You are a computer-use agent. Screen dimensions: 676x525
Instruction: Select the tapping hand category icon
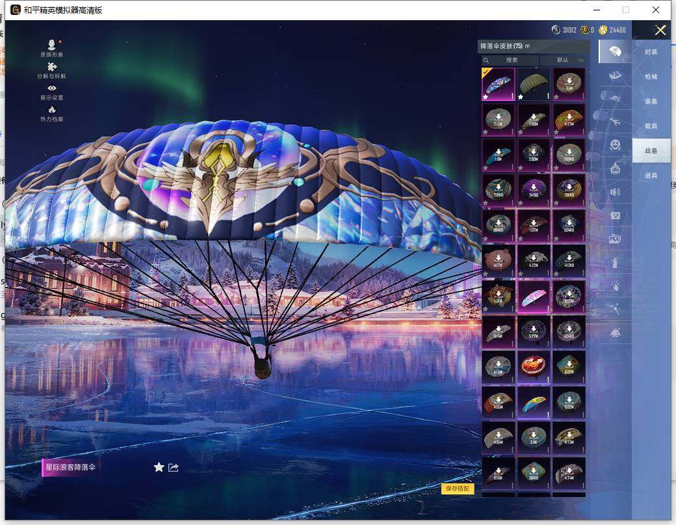[615, 285]
